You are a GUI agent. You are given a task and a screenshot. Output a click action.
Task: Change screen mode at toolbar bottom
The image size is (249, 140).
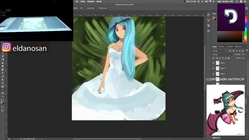pyautogui.click(x=3, y=110)
